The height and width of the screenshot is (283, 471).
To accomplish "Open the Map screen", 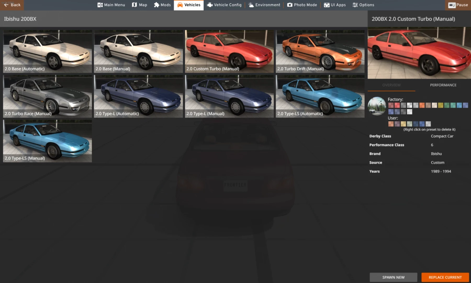I will pos(139,5).
